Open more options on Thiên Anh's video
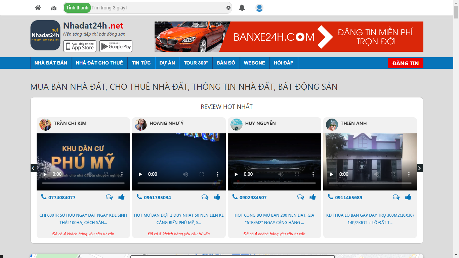Viewport: 459px width, 258px height. click(x=409, y=174)
